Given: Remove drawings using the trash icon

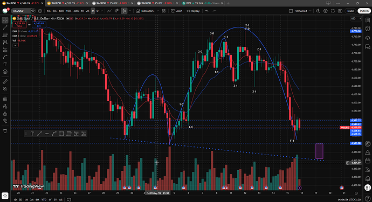Looking at the screenshot, I should (x=5, y=131).
